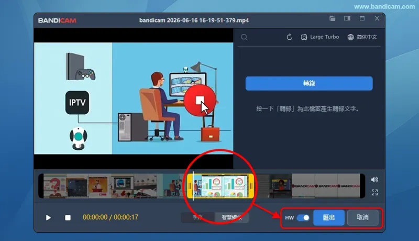419x241 pixels.
Task: Stop video playback
Action: (x=68, y=217)
